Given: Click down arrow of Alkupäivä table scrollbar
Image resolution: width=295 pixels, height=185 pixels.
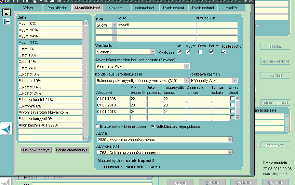Looking at the screenshot, I should click(x=238, y=118).
